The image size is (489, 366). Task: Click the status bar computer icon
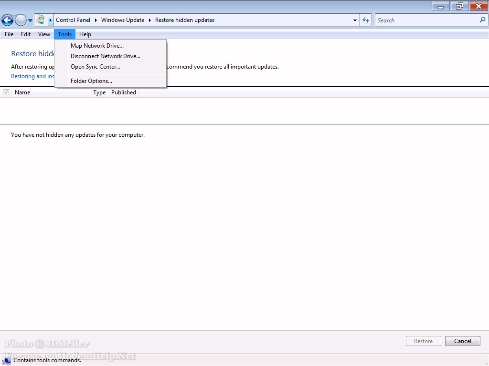click(6, 360)
